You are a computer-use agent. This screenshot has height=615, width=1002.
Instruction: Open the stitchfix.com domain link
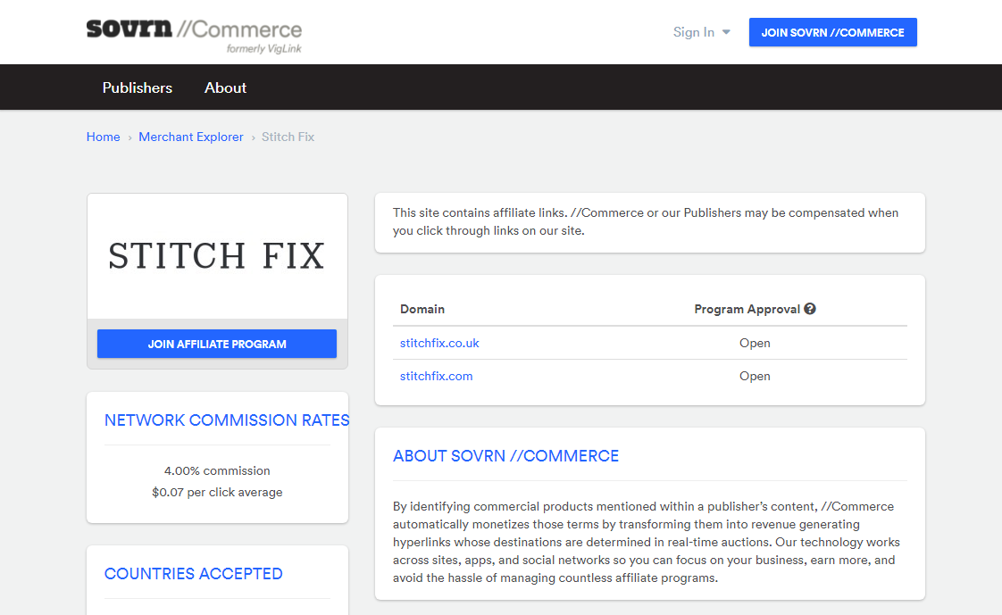[x=437, y=376]
